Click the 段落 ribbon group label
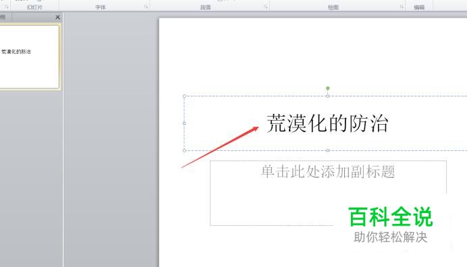 206,7
